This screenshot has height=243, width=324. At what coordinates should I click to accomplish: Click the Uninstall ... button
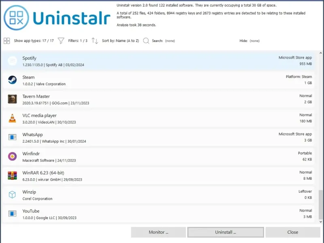[x=226, y=232]
